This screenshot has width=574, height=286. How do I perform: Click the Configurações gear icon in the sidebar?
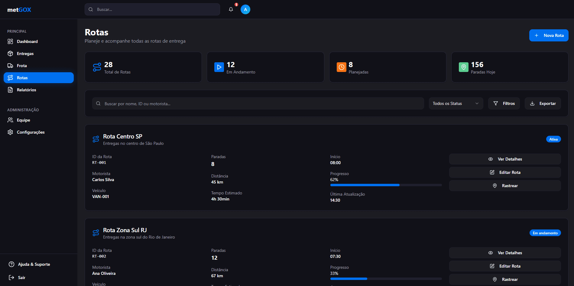pos(10,132)
